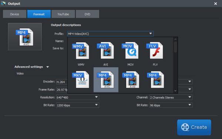Click the Create button

click(194, 127)
